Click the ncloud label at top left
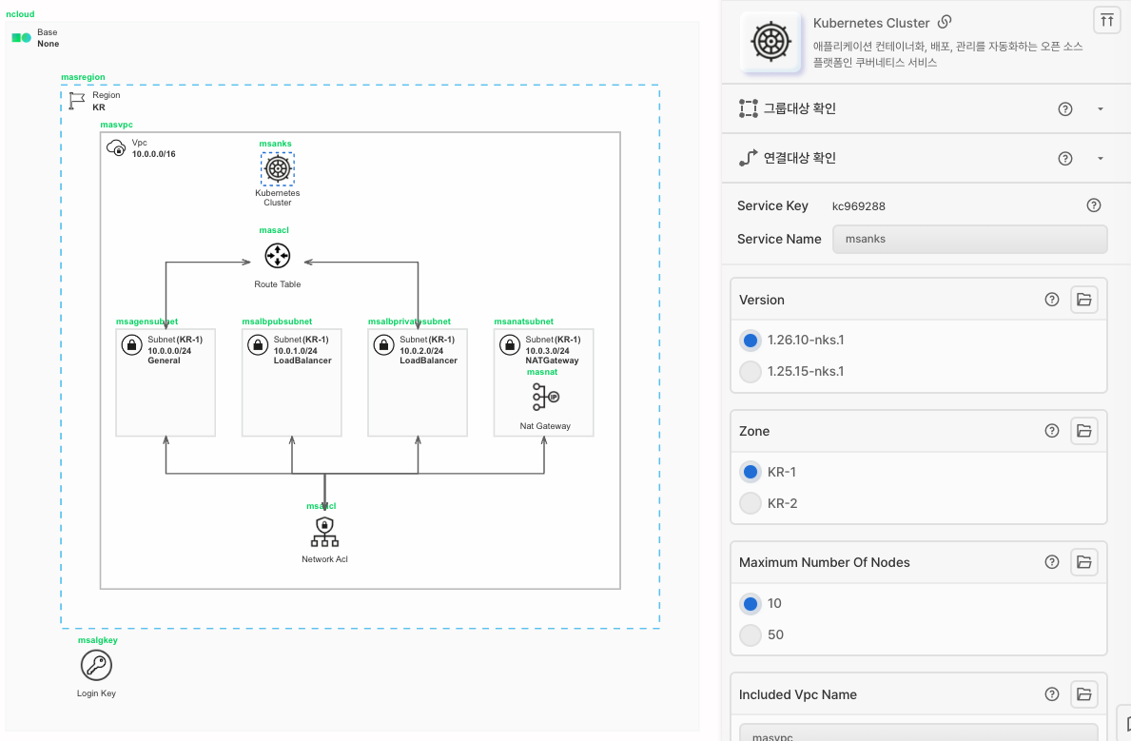 [20, 14]
